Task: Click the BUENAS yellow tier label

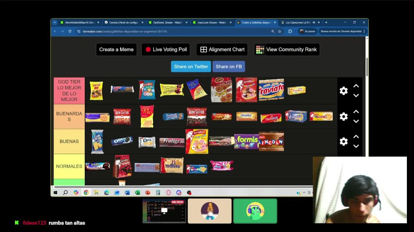Action: click(69, 141)
